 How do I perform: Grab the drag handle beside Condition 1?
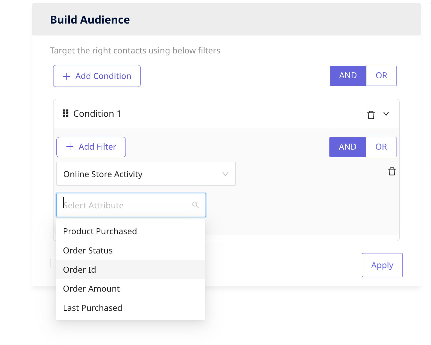tap(65, 113)
